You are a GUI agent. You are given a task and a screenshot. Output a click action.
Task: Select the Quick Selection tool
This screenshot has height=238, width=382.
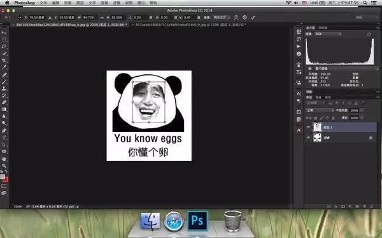pyautogui.click(x=4, y=53)
